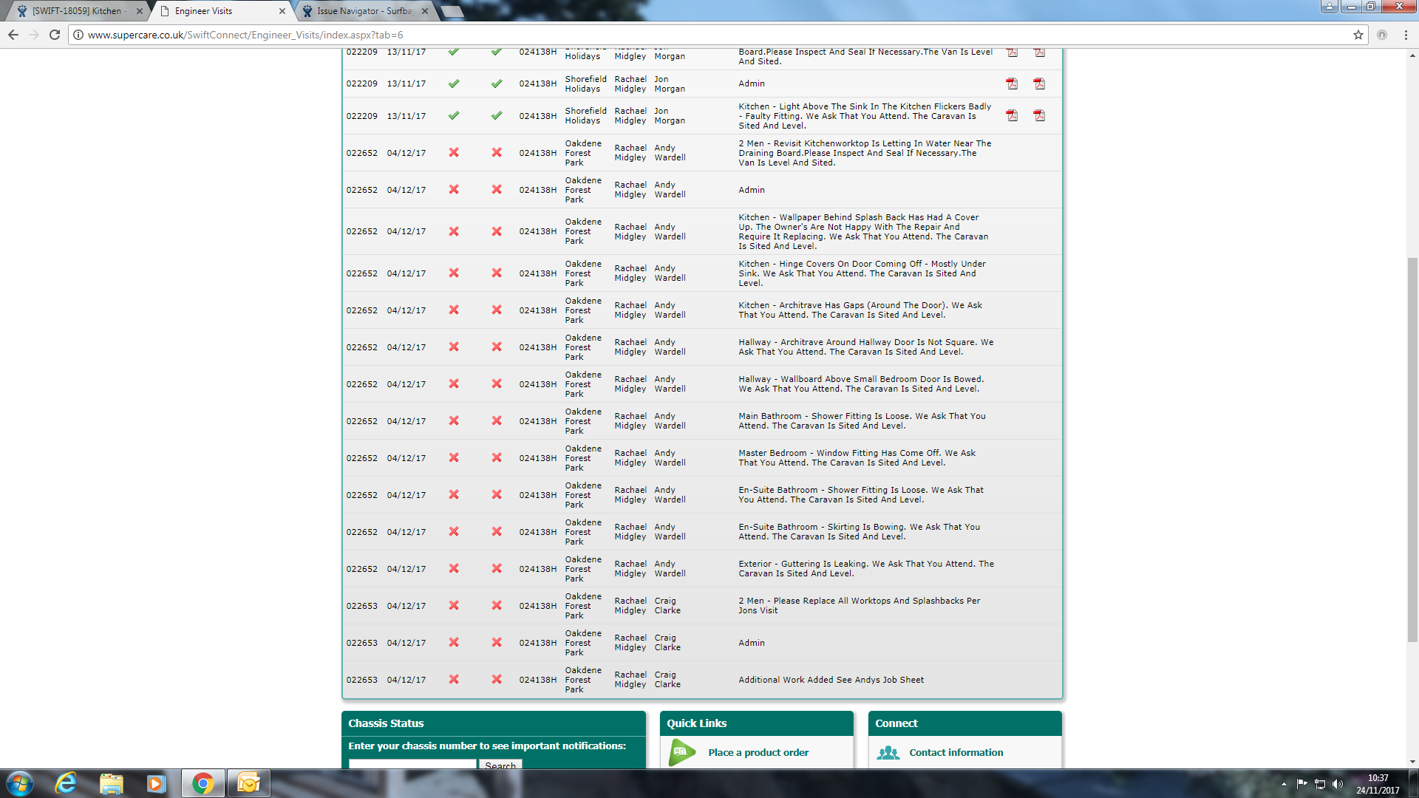
Task: Open the Contact information link
Action: click(x=956, y=752)
